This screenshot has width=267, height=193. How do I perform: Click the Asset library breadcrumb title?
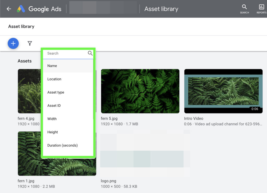pyautogui.click(x=21, y=26)
